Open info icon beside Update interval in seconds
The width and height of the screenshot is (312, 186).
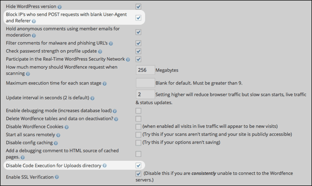92,98
